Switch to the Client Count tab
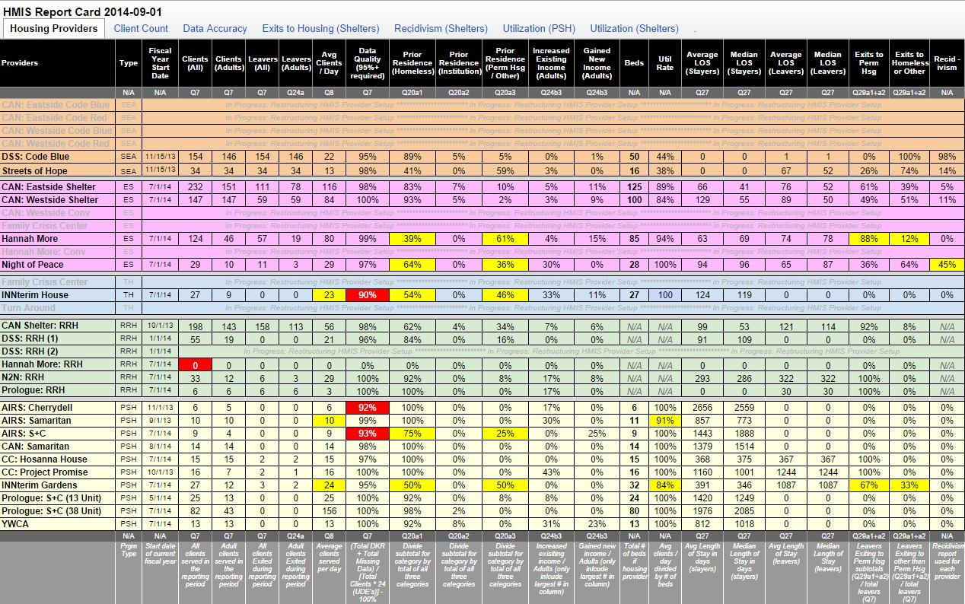This screenshot has width=965, height=604. 140,28
